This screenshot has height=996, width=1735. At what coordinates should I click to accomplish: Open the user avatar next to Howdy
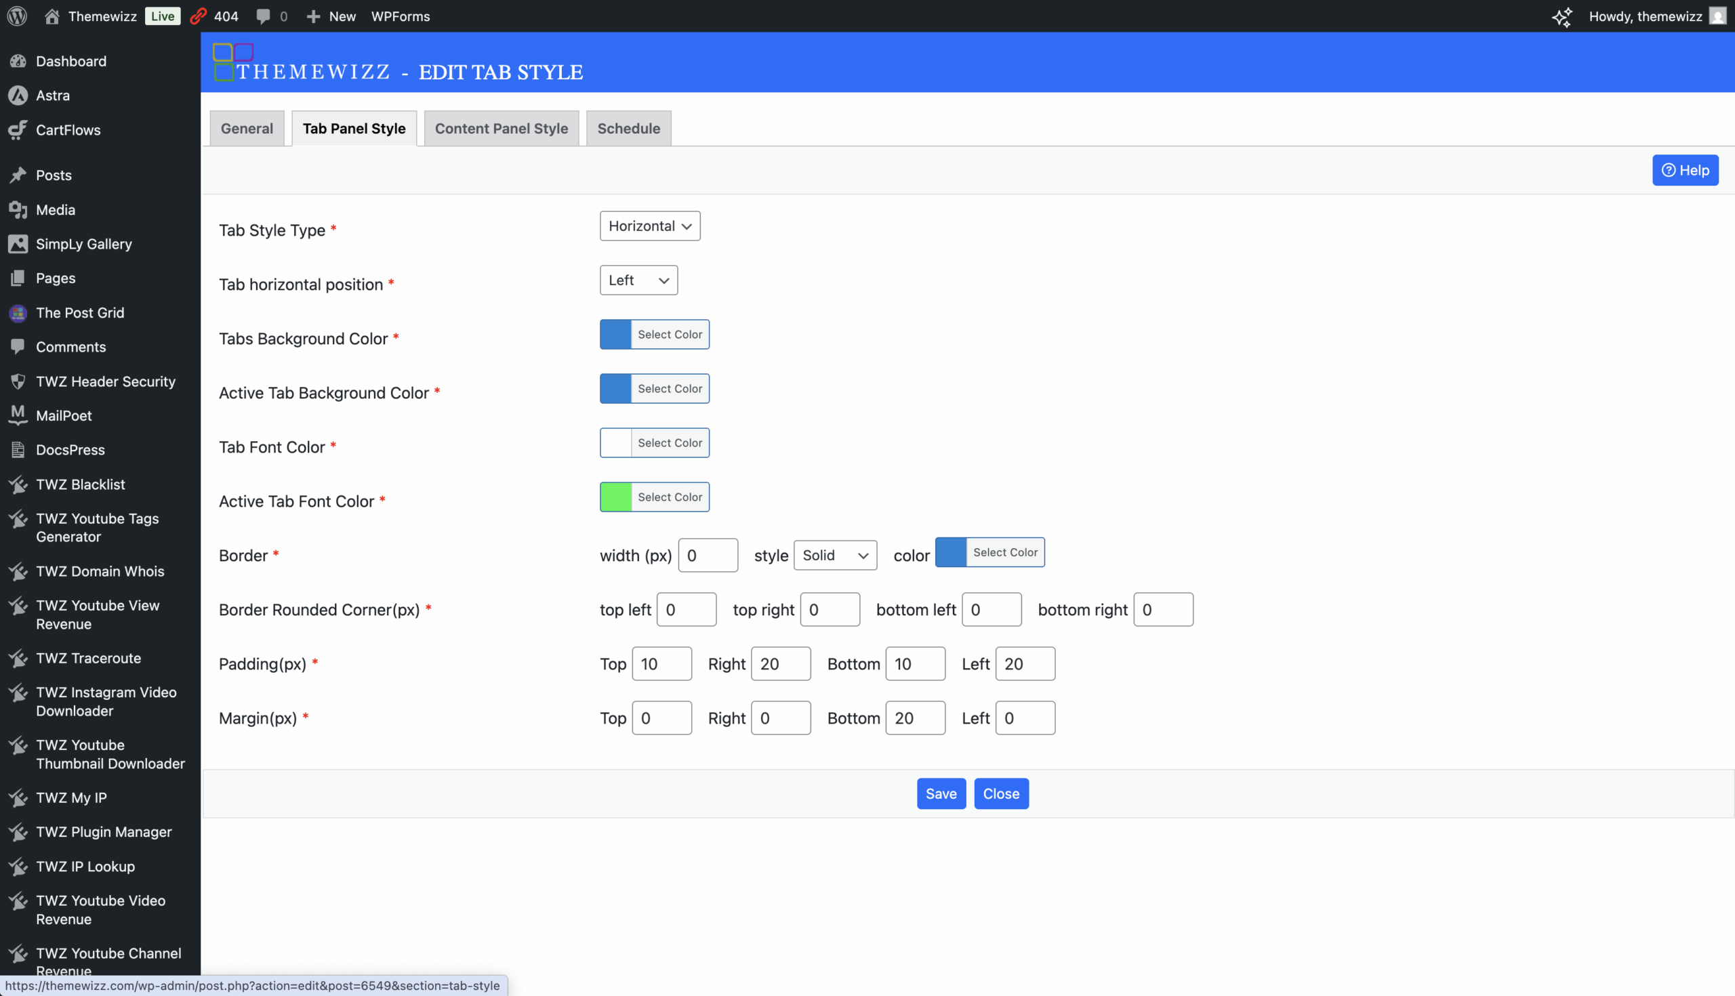(x=1717, y=16)
